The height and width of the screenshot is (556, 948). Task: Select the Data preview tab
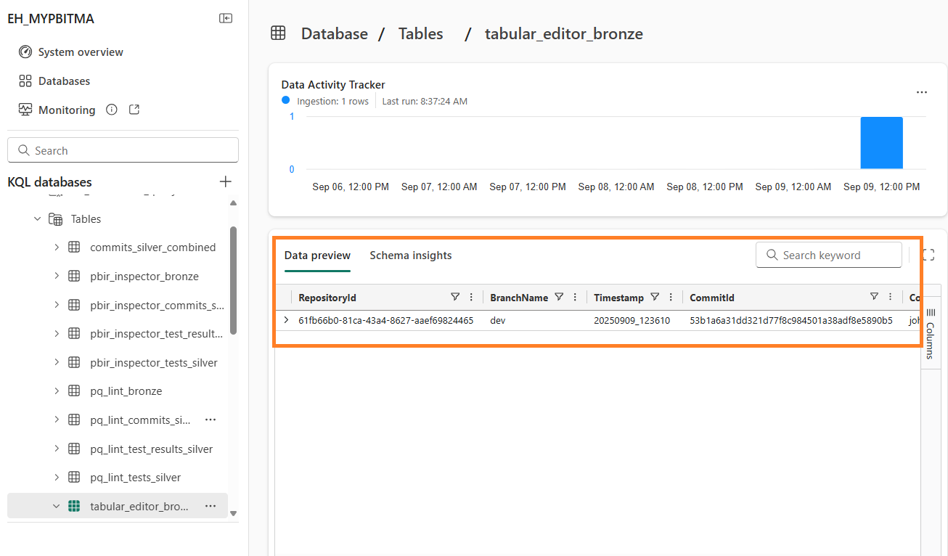[317, 255]
